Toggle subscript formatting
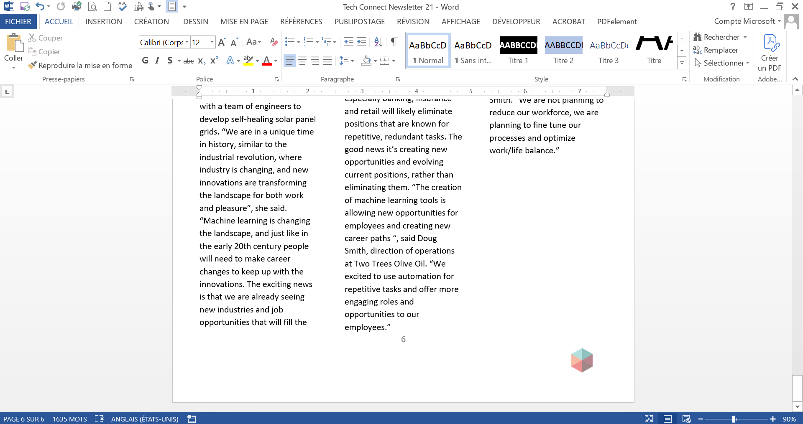 202,61
